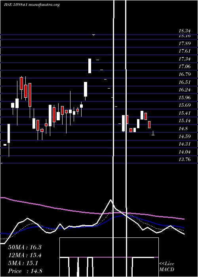Screen dimensions: 198x277
Task: Click the 14.04 price axis label
Action: [x=185, y=152]
